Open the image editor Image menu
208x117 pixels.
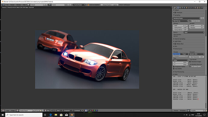[13, 110]
